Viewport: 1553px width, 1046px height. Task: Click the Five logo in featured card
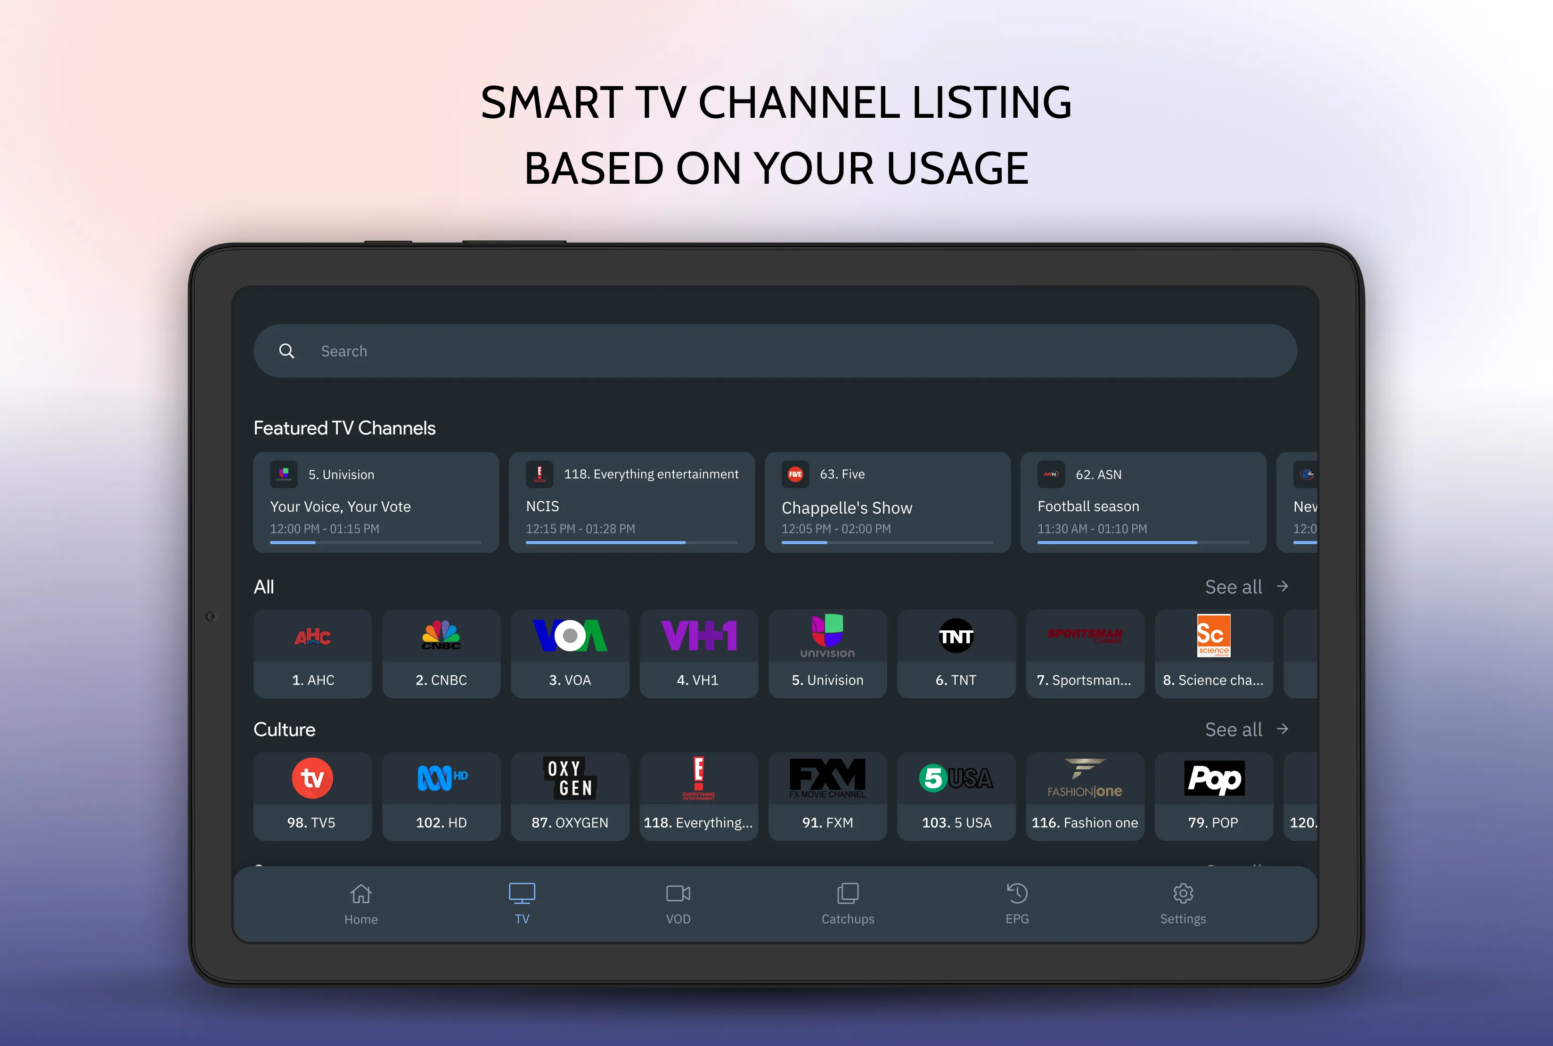coord(795,474)
